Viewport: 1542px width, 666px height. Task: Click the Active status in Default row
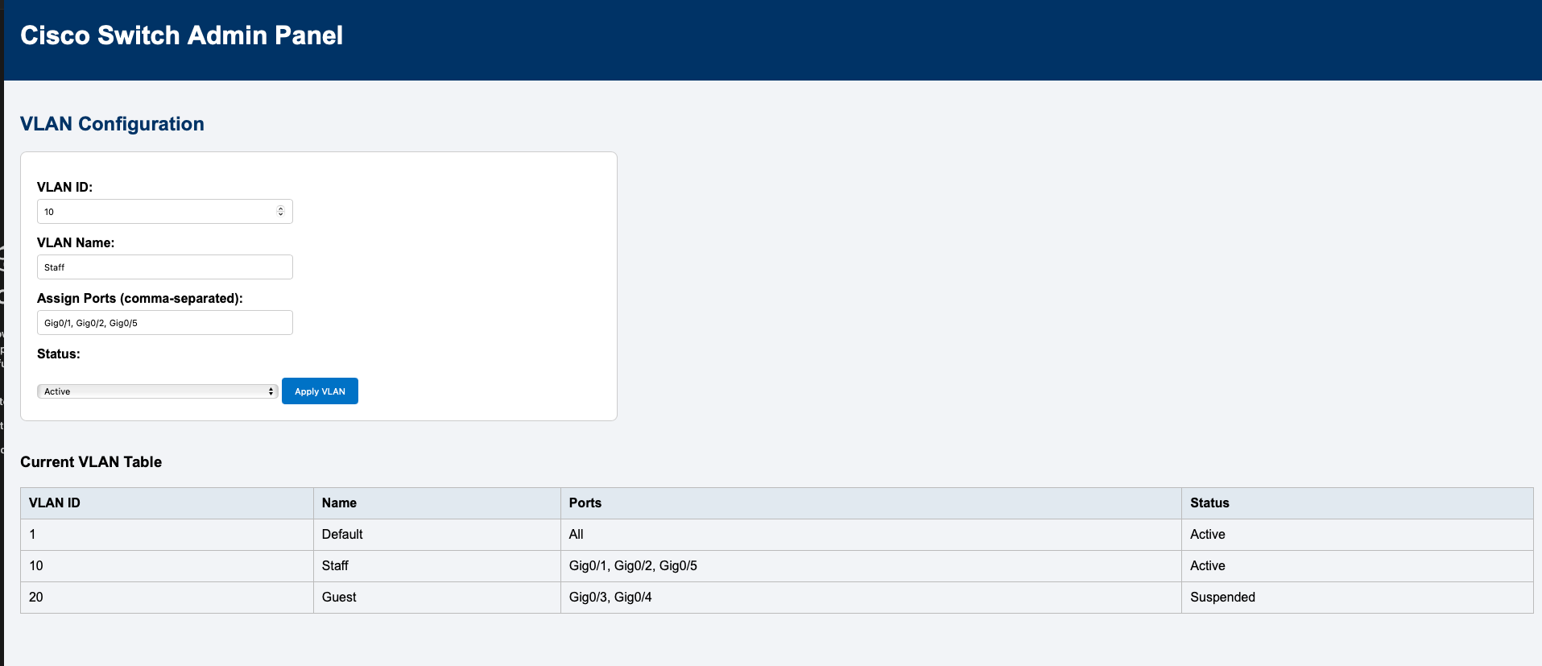pyautogui.click(x=1358, y=535)
